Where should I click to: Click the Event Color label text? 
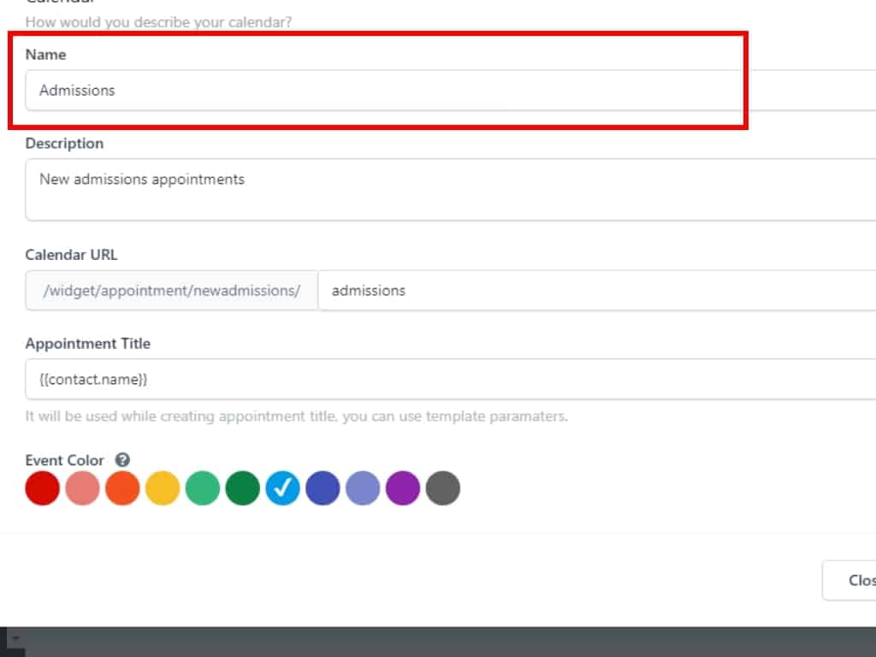64,460
